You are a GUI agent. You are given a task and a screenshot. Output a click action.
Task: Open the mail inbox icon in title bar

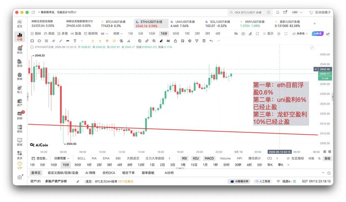tap(285, 13)
